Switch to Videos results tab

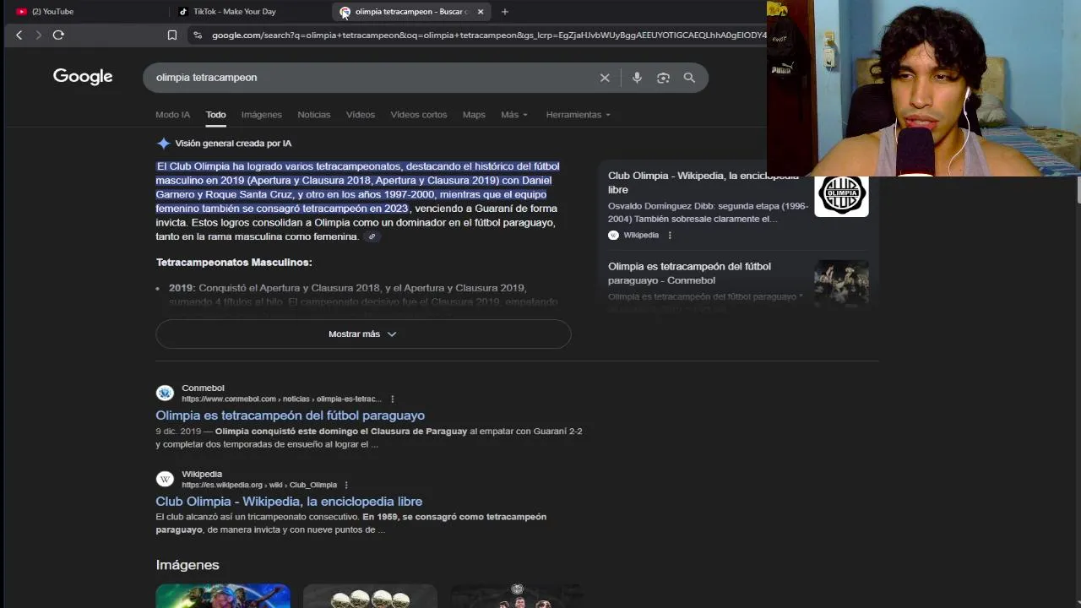[x=360, y=115]
